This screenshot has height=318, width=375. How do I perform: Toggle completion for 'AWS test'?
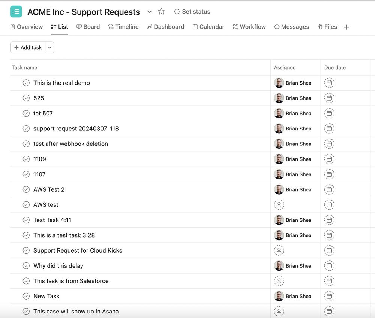(26, 205)
